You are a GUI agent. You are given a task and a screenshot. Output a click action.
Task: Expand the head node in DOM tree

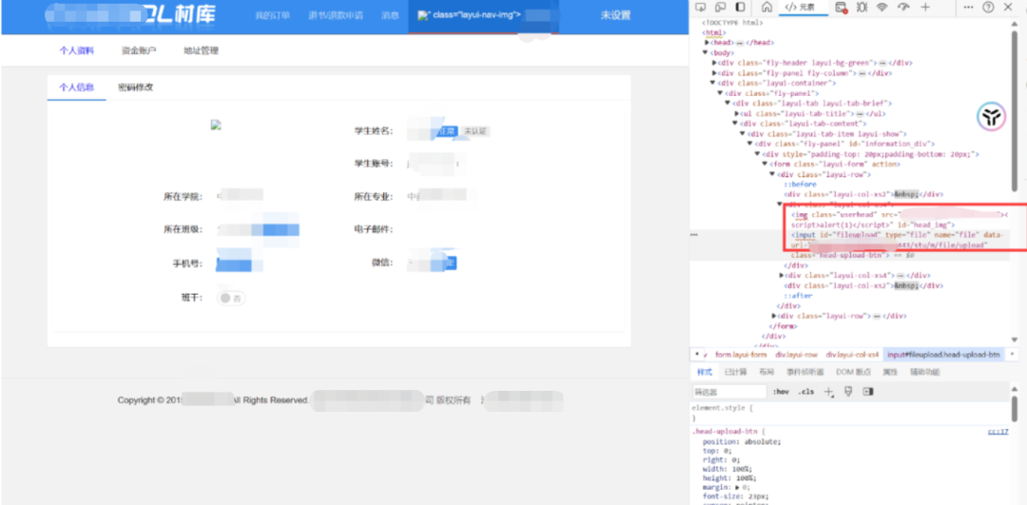point(707,43)
